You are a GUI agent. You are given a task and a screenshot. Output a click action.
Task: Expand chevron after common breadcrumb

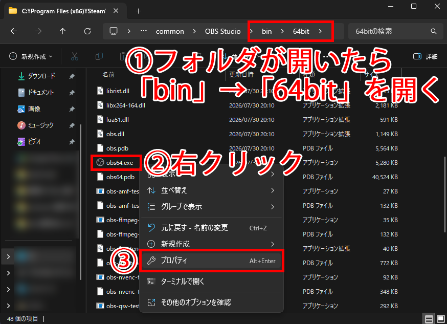click(194, 31)
